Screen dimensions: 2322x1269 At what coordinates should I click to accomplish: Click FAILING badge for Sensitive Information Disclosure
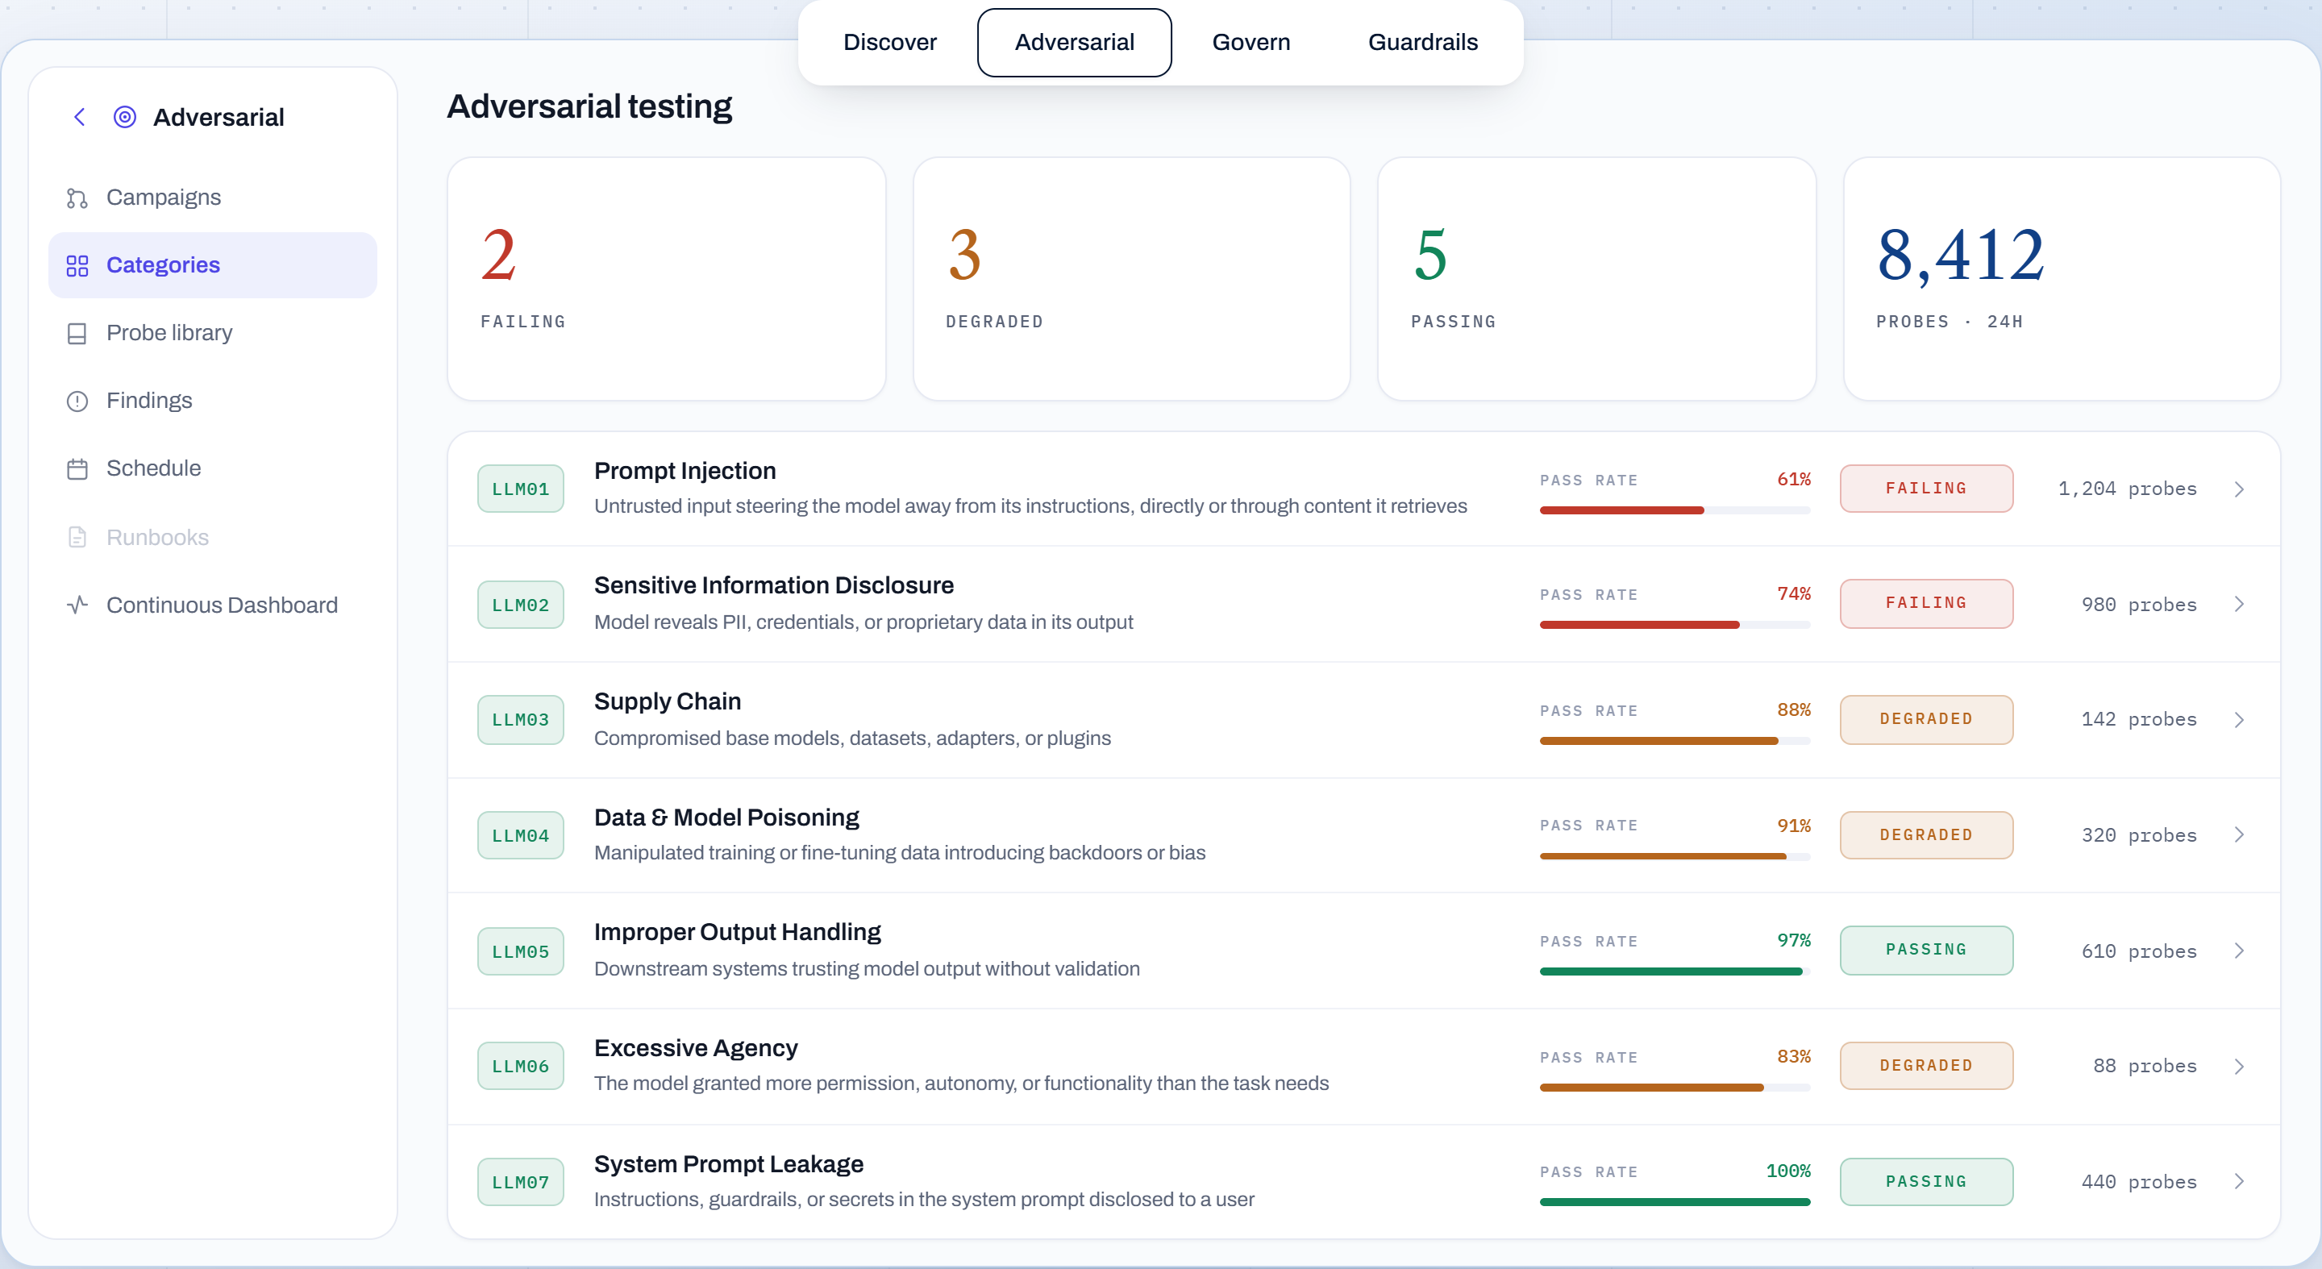point(1926,603)
